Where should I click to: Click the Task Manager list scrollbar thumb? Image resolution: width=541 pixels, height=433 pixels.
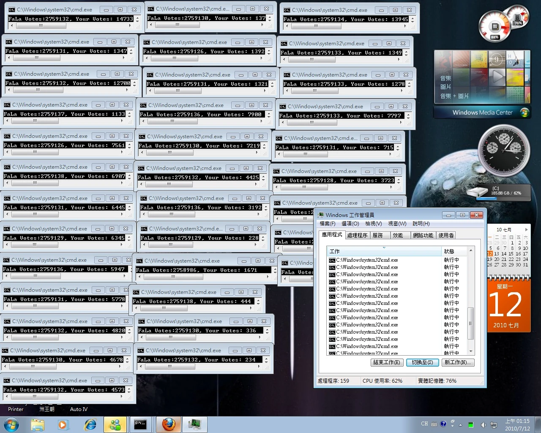471,323
